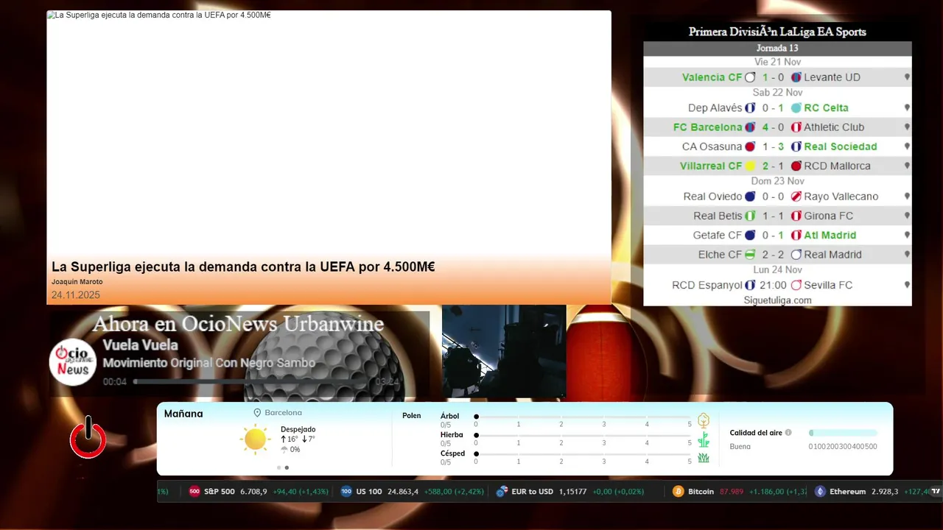The width and height of the screenshot is (943, 530).
Task: Click the EUR to USD flag icon
Action: [502, 492]
